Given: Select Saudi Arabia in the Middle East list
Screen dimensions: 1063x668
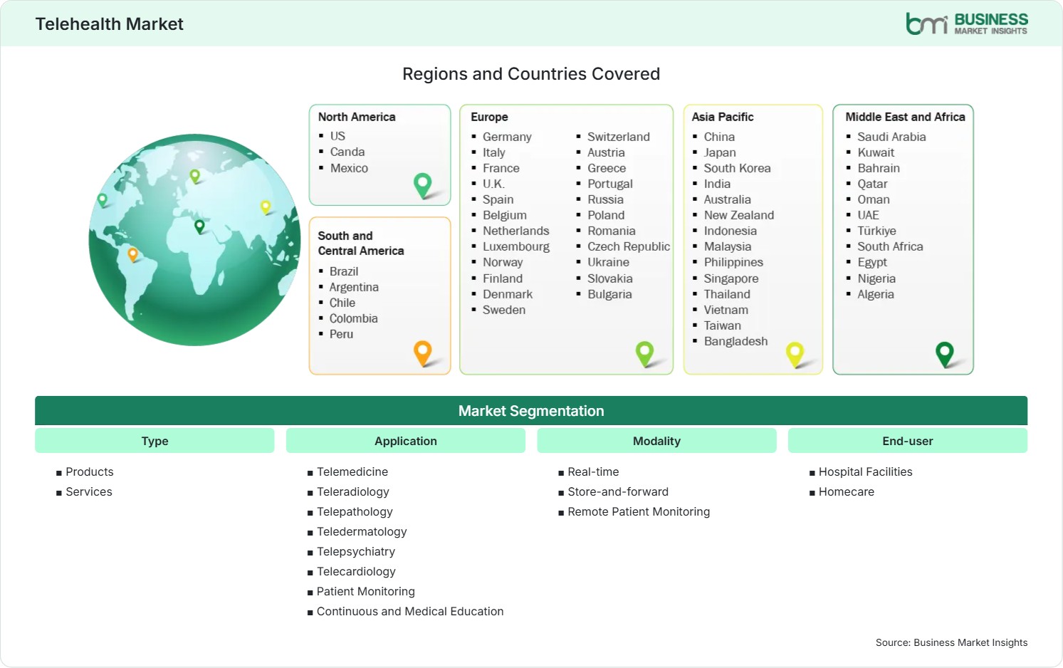Looking at the screenshot, I should point(891,137).
